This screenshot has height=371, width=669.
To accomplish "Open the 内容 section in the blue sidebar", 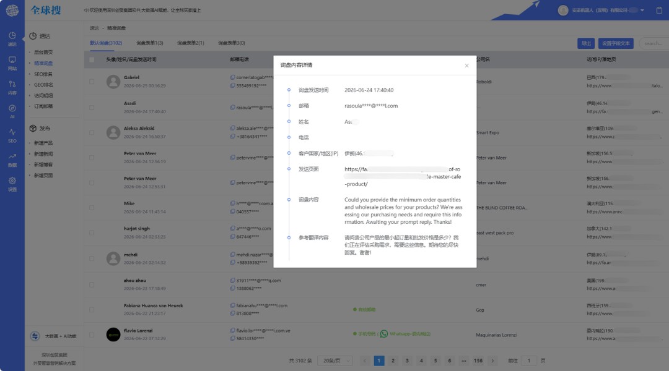I will coord(12,87).
